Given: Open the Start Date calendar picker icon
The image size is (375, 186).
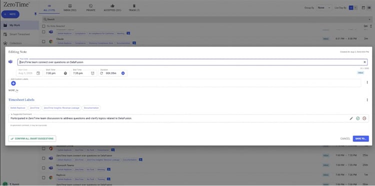Looking at the screenshot, I should pyautogui.click(x=38, y=73).
